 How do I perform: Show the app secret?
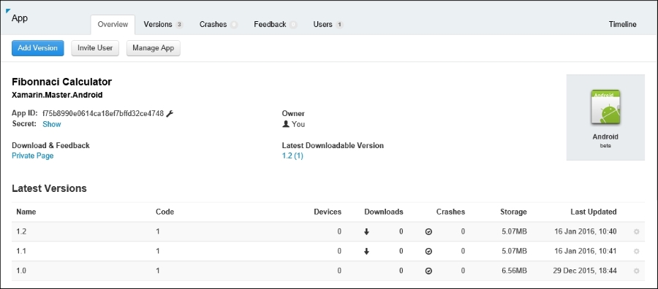tap(52, 124)
